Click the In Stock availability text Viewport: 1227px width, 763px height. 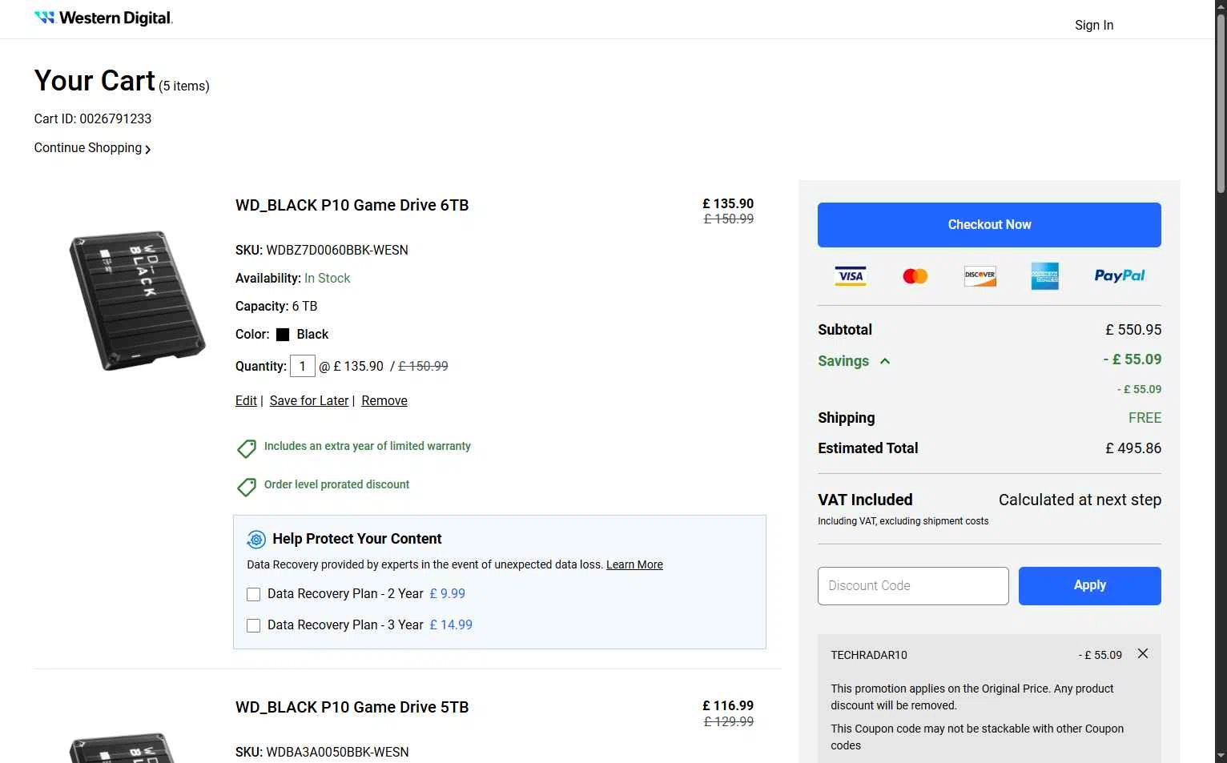click(x=328, y=279)
